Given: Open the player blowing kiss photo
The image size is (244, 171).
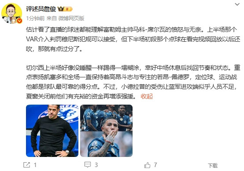Looking at the screenshot, I should (x=106, y=131).
